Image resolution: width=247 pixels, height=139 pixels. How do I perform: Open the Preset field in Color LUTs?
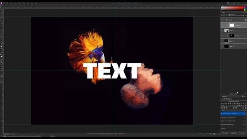coord(232,97)
